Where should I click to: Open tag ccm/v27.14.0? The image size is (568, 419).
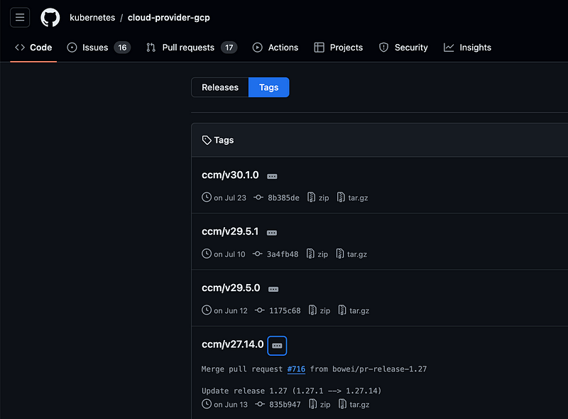(x=233, y=344)
